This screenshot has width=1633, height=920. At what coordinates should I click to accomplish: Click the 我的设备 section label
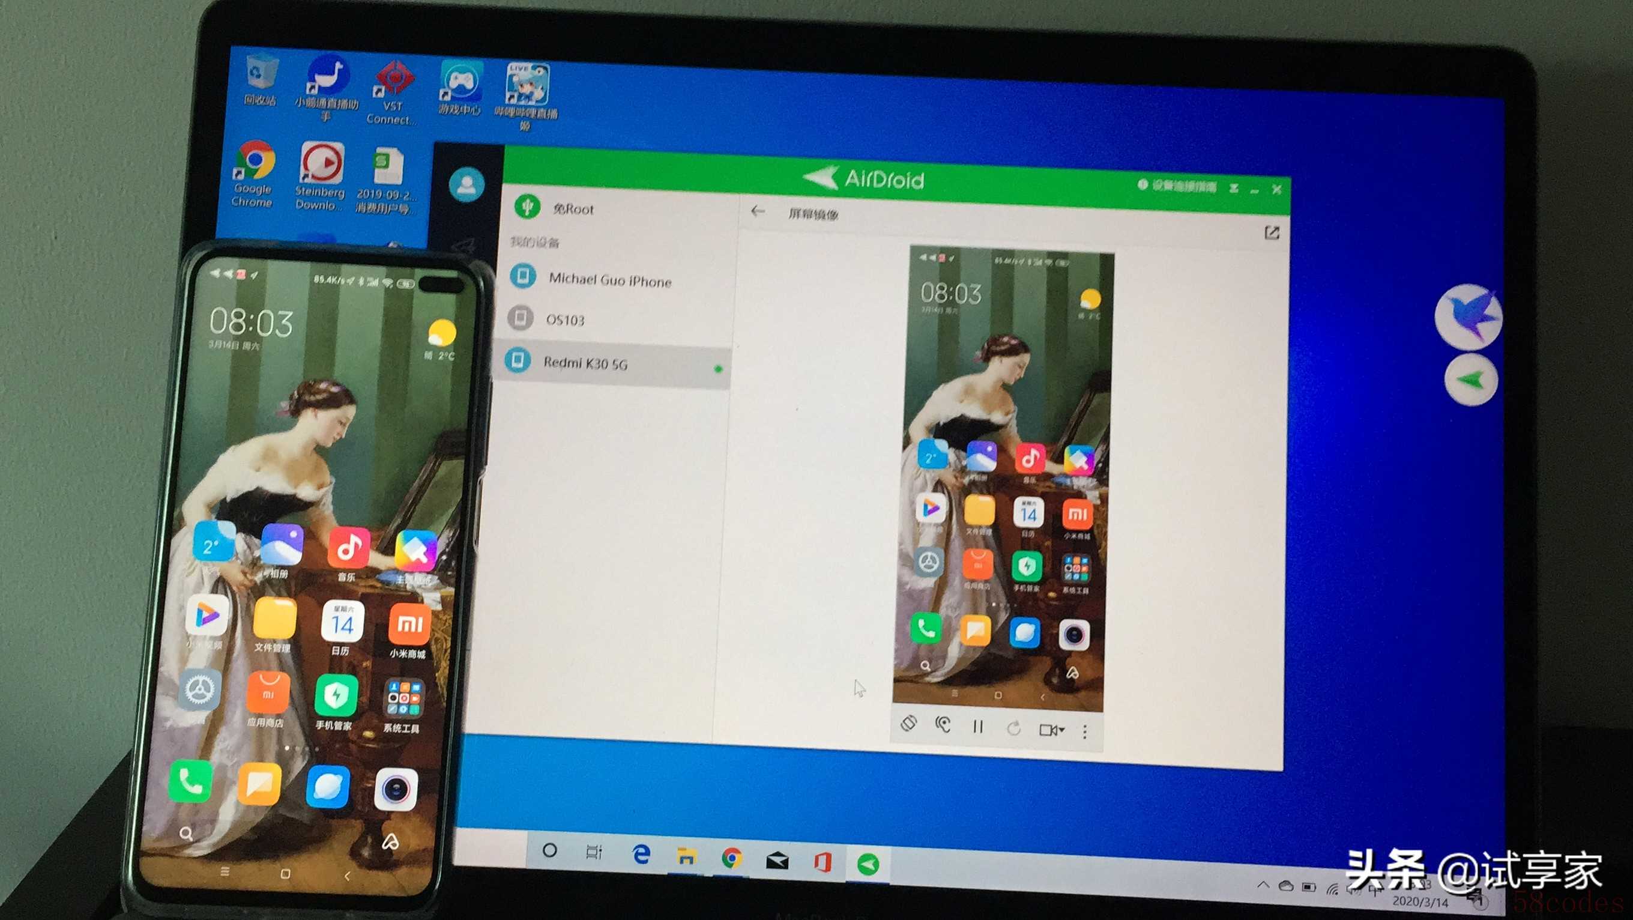point(535,242)
